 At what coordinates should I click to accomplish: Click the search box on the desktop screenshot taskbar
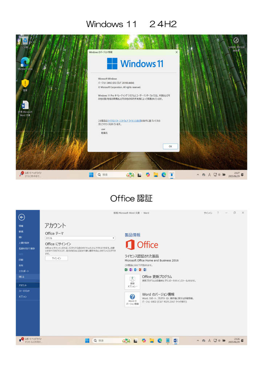pos(116,175)
